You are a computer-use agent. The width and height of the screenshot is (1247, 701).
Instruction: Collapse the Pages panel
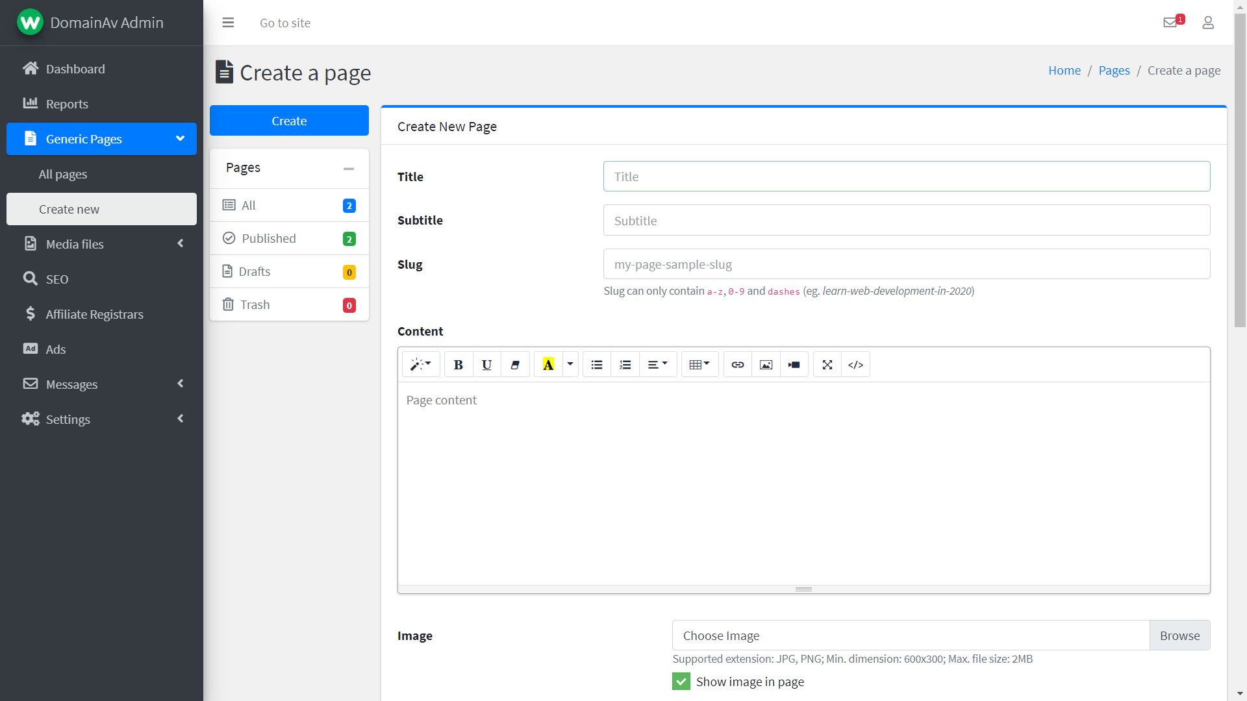349,168
